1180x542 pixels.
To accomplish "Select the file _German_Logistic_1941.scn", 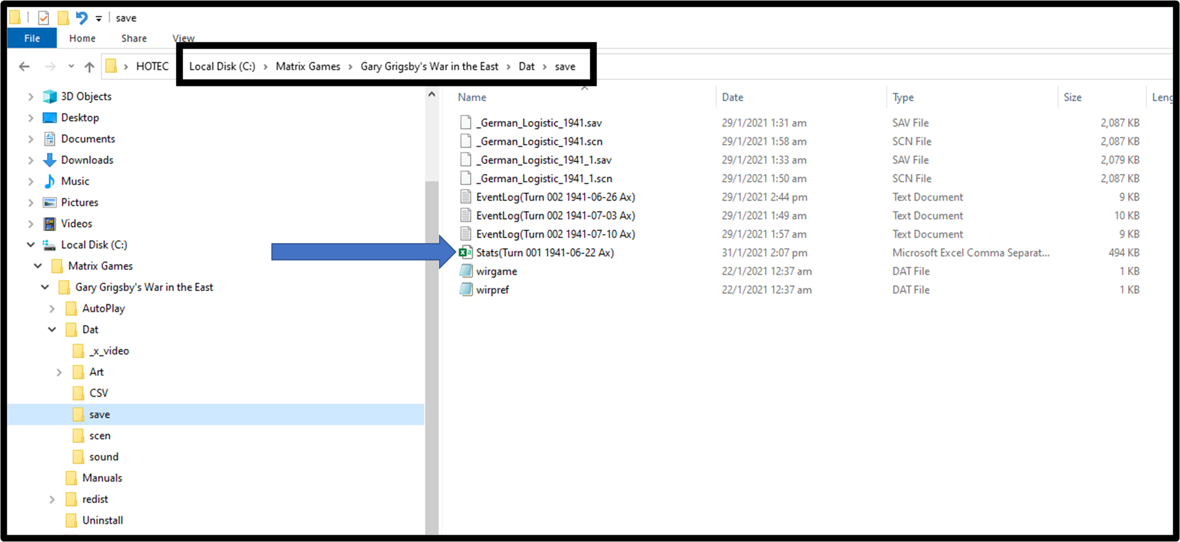I will click(539, 141).
